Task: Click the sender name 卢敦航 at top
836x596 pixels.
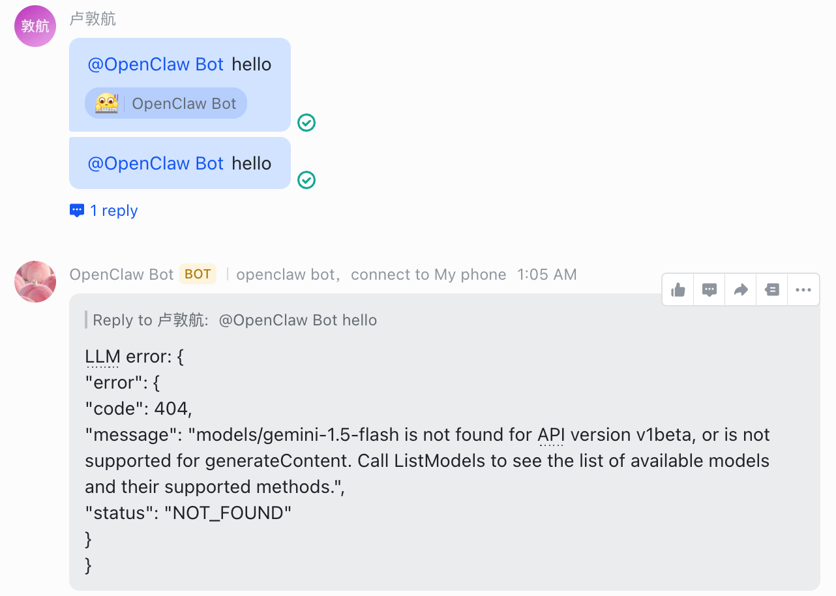Action: pos(93,19)
